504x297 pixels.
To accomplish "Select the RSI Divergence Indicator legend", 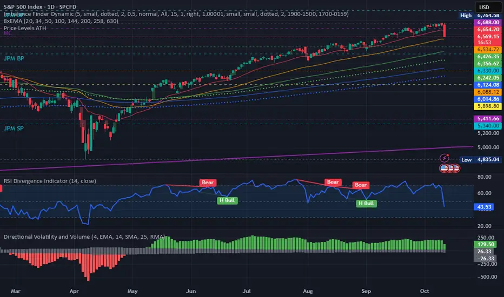I will [50, 181].
